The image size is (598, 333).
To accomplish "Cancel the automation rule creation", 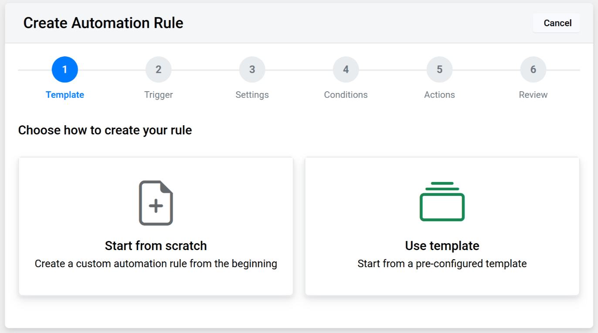I will click(557, 23).
